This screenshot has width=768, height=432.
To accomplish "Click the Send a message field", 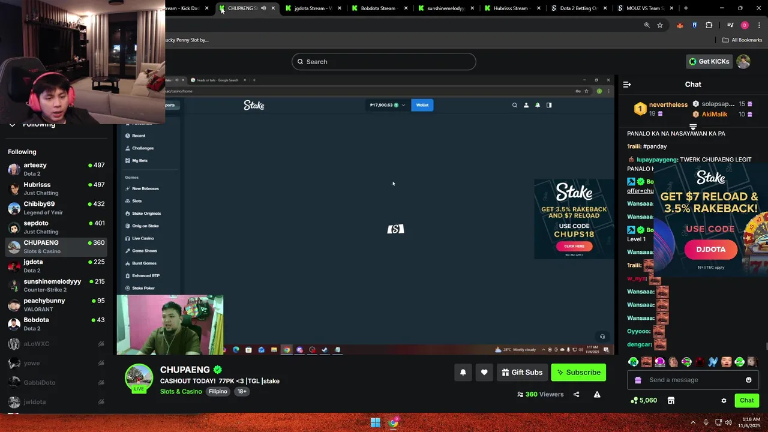I will (693, 380).
